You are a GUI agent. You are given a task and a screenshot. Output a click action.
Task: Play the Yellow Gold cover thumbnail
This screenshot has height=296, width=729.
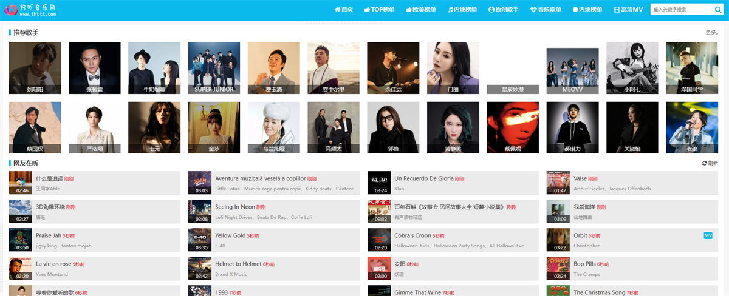[x=200, y=240]
